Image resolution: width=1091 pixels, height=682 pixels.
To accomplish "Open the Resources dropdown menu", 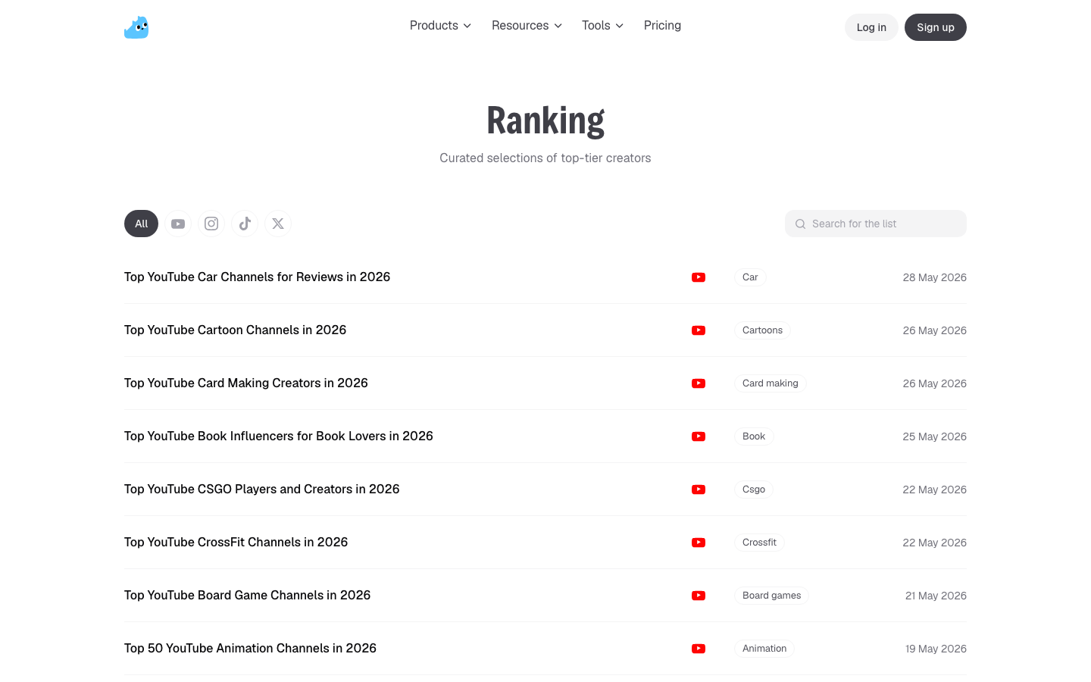I will pos(527,26).
